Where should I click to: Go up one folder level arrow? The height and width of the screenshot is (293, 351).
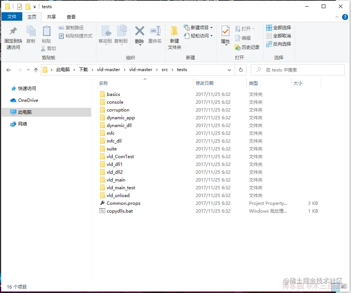(36, 70)
